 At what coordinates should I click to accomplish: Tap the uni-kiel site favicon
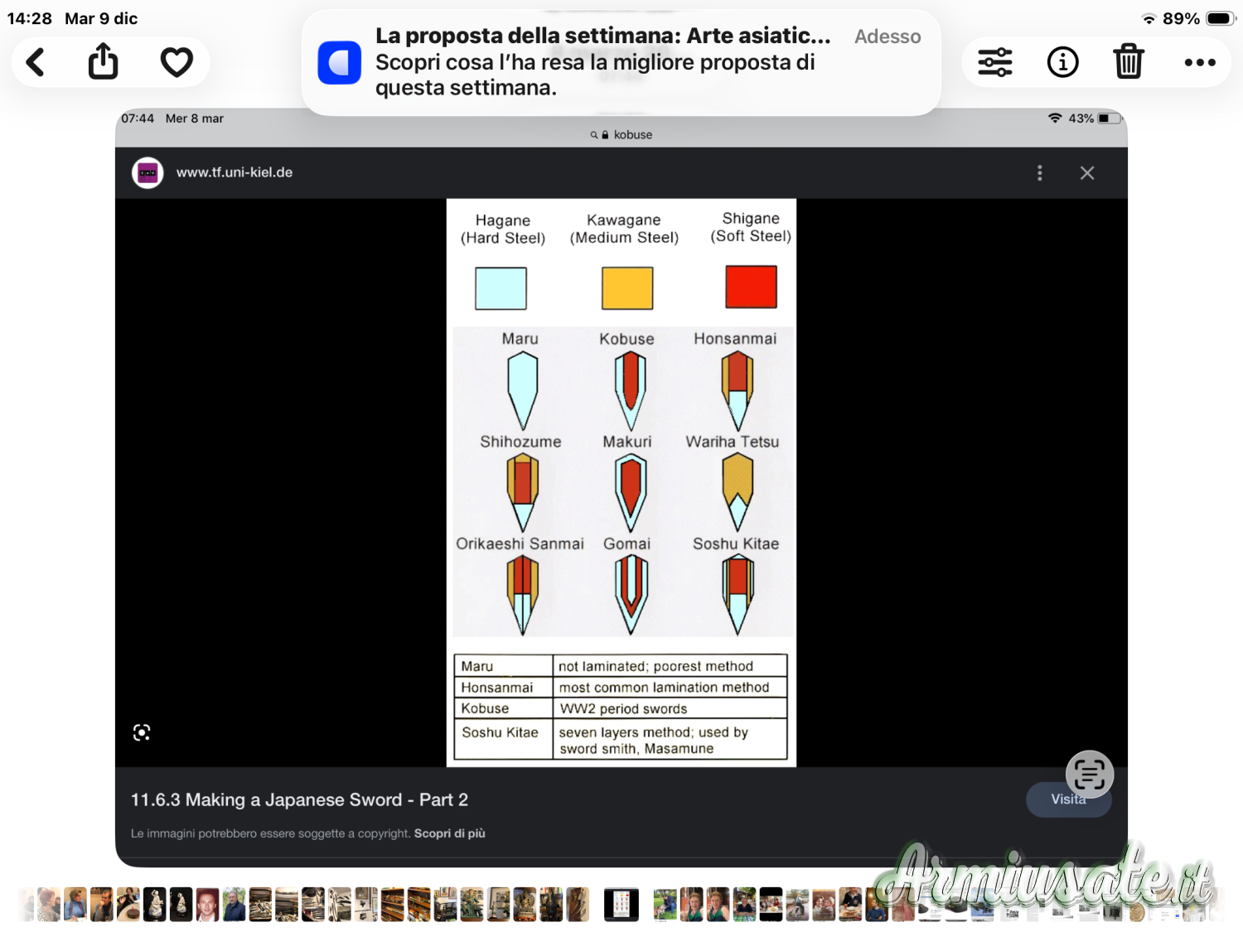coord(148,172)
